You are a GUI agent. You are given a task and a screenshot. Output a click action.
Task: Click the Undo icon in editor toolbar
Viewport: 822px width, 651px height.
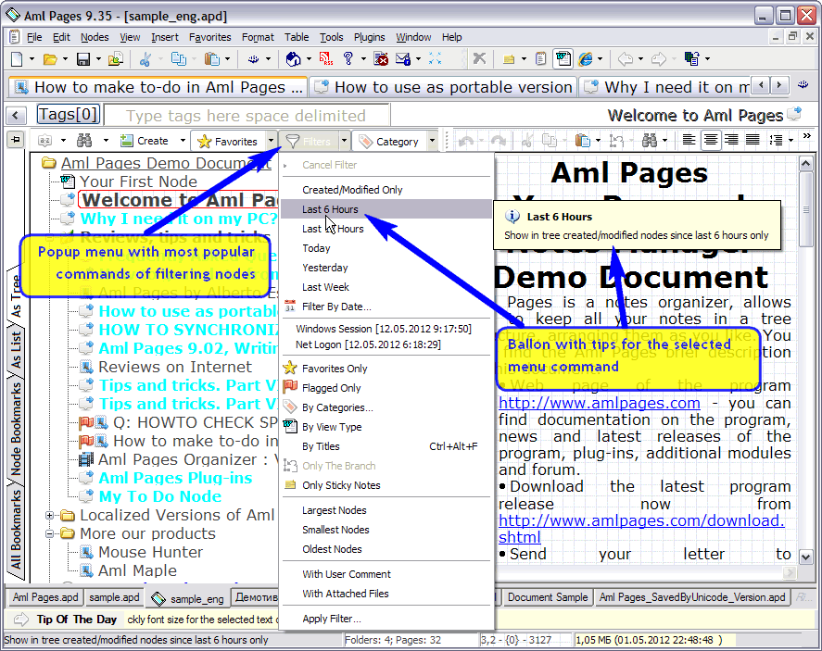click(x=466, y=141)
